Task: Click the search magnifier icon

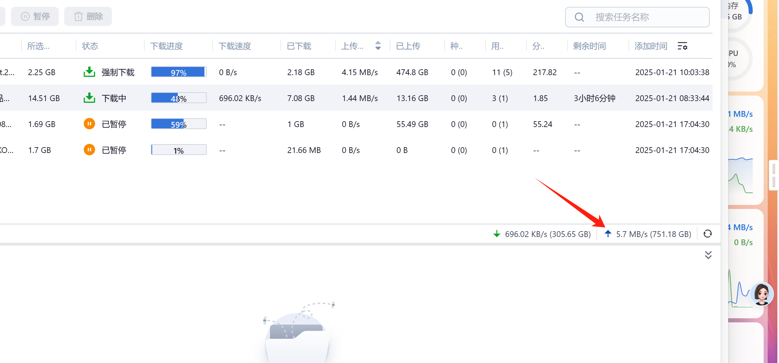Action: 579,17
